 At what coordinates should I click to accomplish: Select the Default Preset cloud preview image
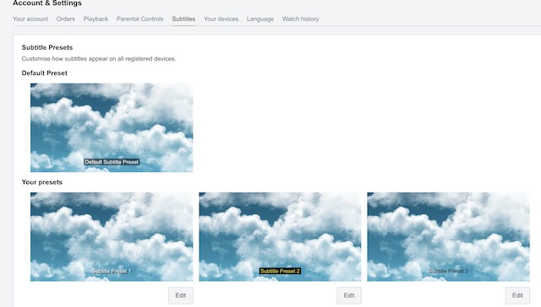(112, 127)
